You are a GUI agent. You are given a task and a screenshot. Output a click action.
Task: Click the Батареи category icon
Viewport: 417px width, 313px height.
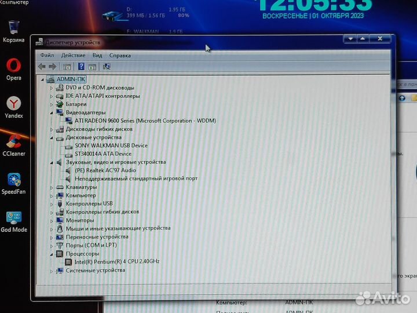coord(60,104)
